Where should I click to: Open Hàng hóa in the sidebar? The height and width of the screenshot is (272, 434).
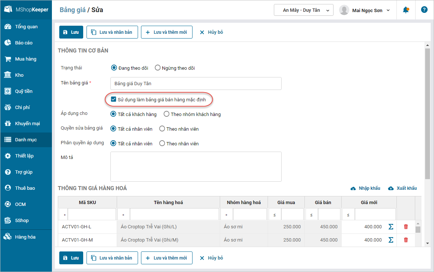[x=26, y=237]
